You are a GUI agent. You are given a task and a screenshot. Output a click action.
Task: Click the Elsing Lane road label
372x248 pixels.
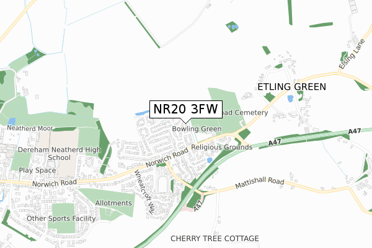(x=352, y=54)
